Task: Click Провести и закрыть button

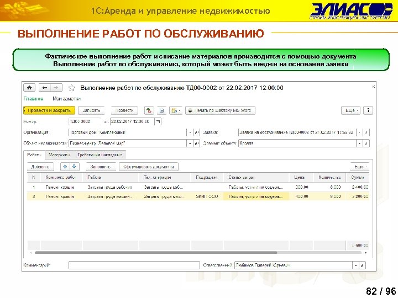Action: click(49, 110)
